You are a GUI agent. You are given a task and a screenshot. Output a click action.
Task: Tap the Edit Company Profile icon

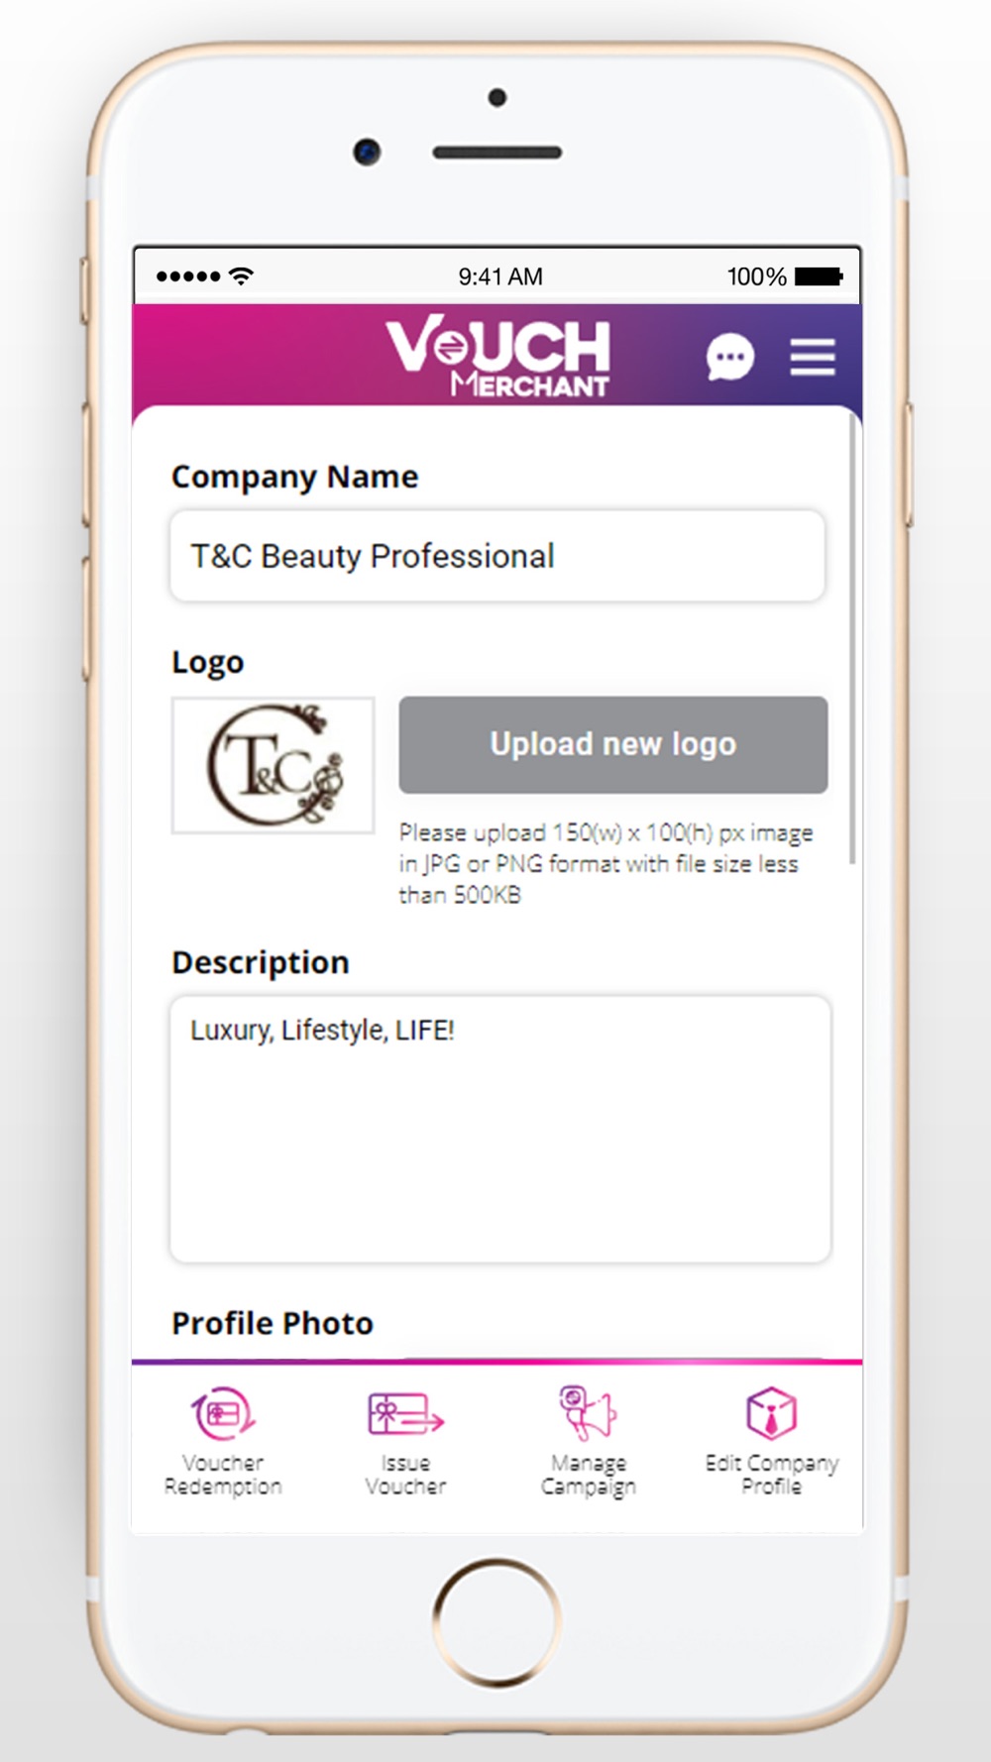[771, 1412]
